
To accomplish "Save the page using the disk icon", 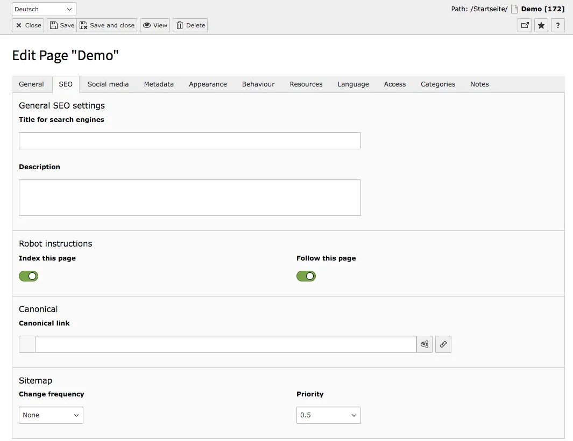I will point(61,25).
